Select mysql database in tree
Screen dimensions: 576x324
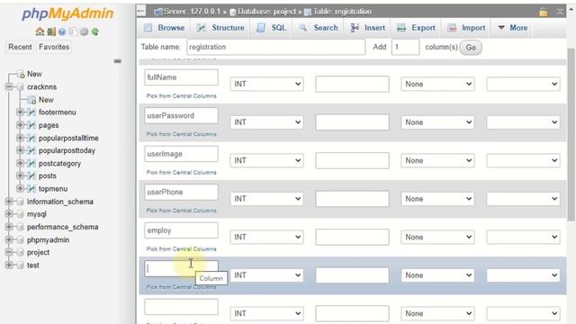pyautogui.click(x=37, y=214)
